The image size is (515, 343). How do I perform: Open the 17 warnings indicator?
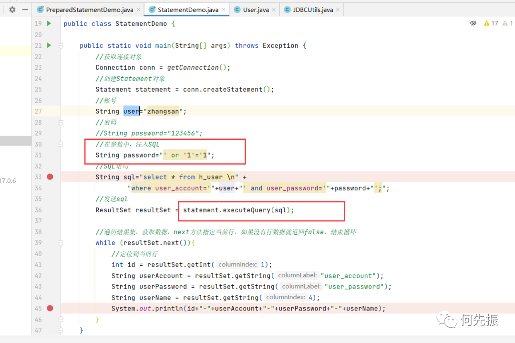[x=491, y=23]
